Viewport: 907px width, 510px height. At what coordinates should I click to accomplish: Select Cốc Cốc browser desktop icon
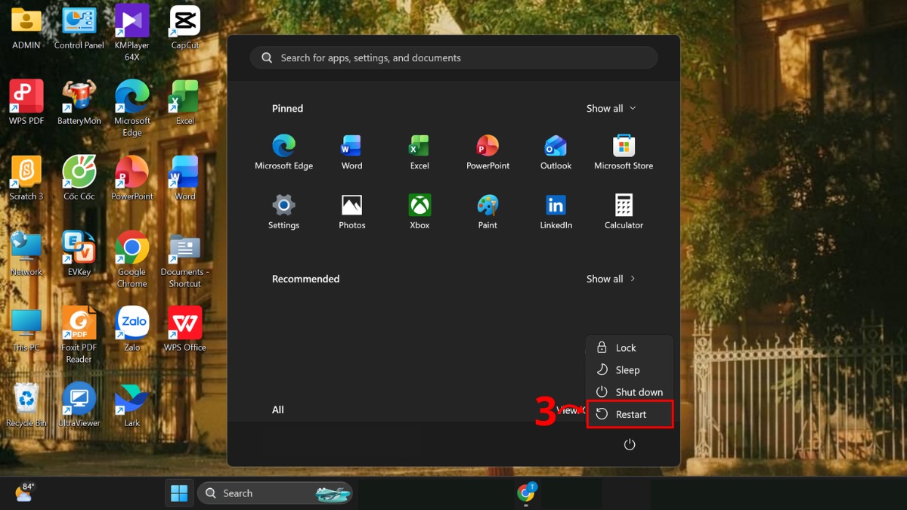tap(79, 178)
